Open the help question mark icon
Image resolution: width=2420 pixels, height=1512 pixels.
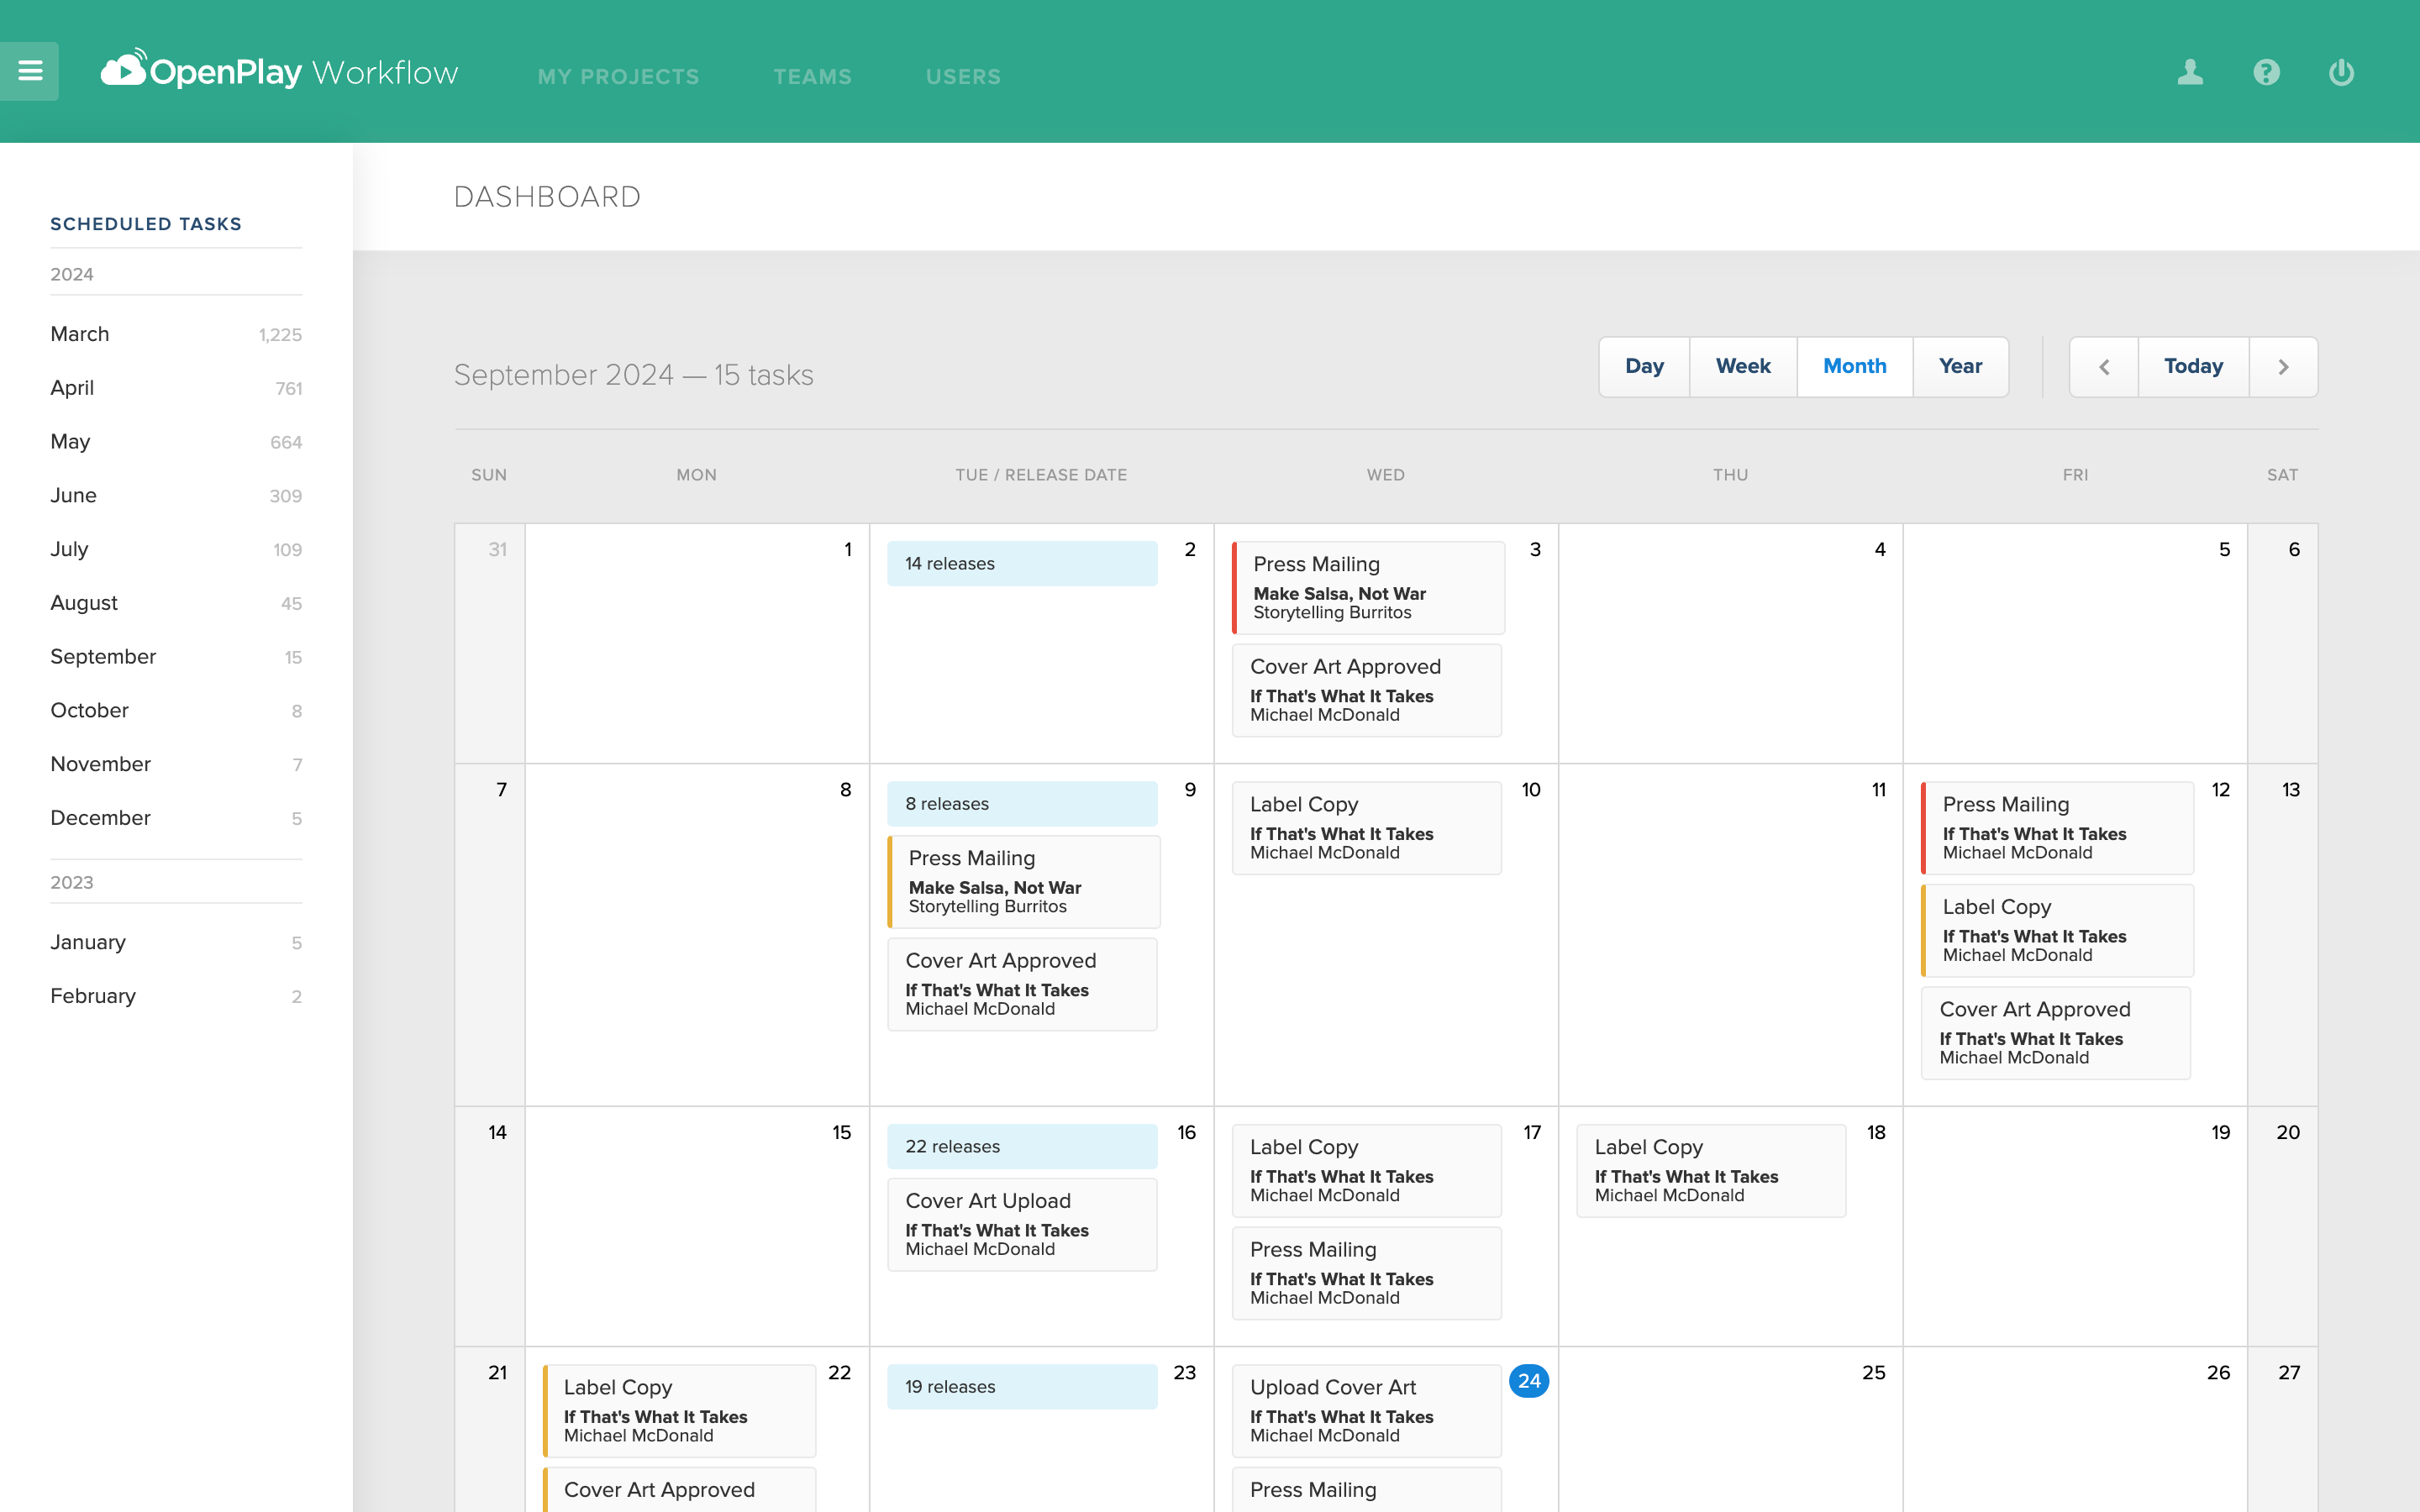pyautogui.click(x=2266, y=72)
